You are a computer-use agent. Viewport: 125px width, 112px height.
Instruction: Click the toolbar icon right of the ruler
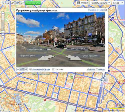(x=17, y=3)
